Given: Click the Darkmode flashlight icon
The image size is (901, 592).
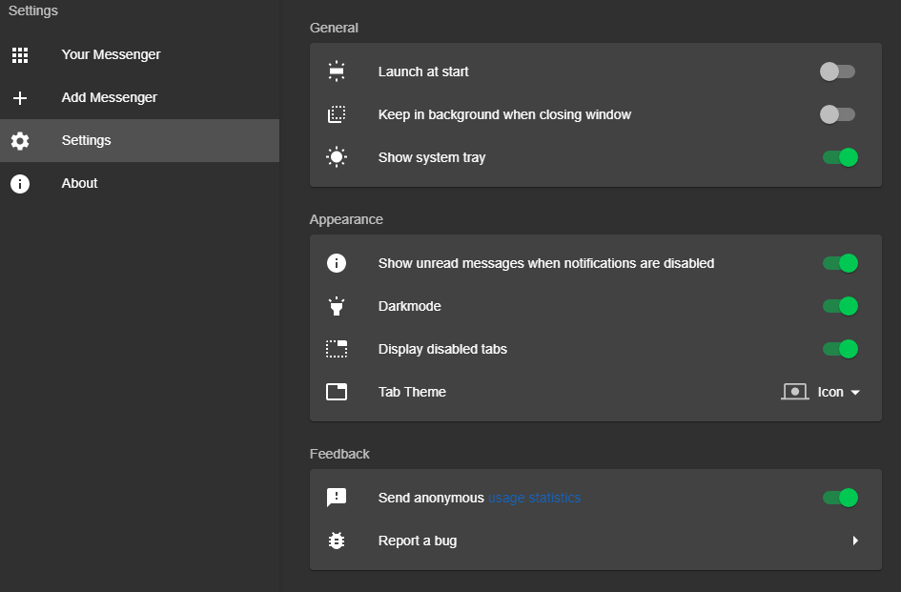Looking at the screenshot, I should (x=337, y=306).
